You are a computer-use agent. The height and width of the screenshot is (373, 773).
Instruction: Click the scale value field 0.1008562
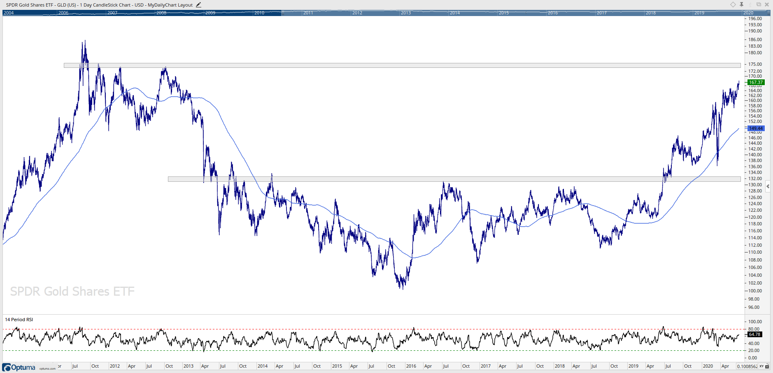point(747,366)
